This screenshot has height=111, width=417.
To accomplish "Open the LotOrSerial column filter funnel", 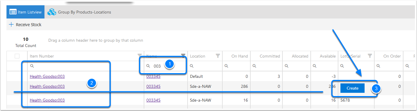I will [370, 56].
